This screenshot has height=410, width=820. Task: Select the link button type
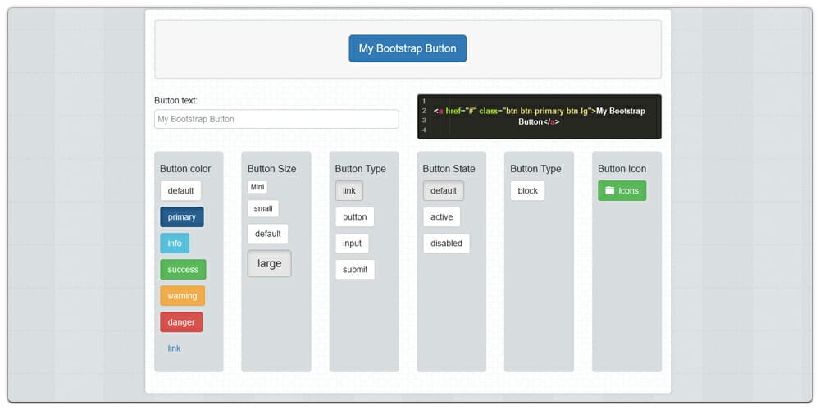point(349,191)
